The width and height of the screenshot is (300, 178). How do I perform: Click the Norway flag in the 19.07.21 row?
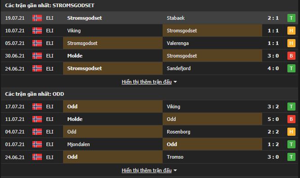coord(37,18)
